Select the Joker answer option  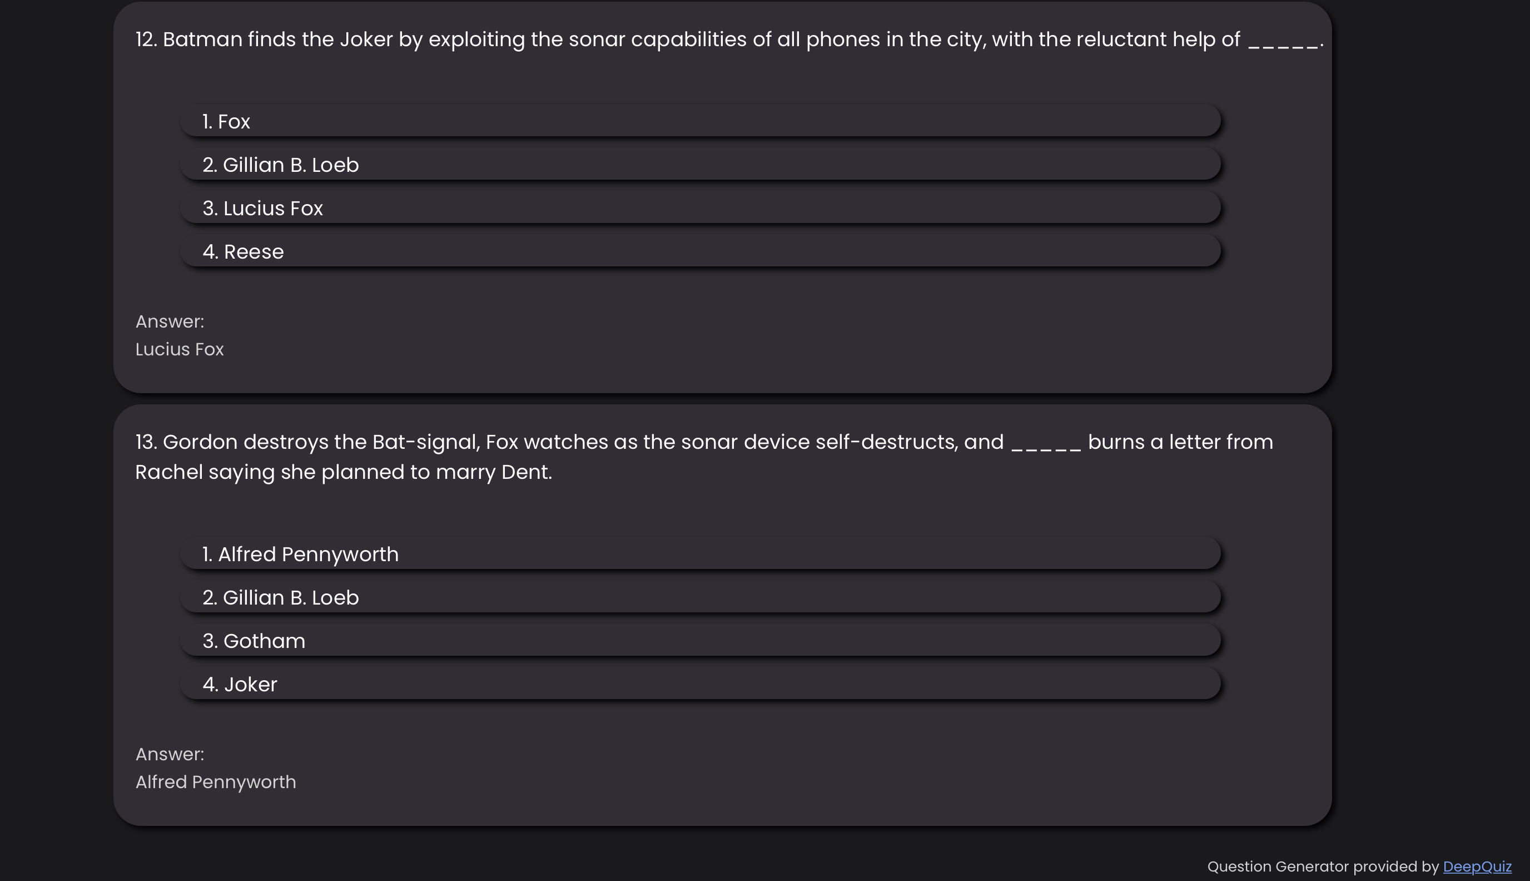tap(701, 684)
